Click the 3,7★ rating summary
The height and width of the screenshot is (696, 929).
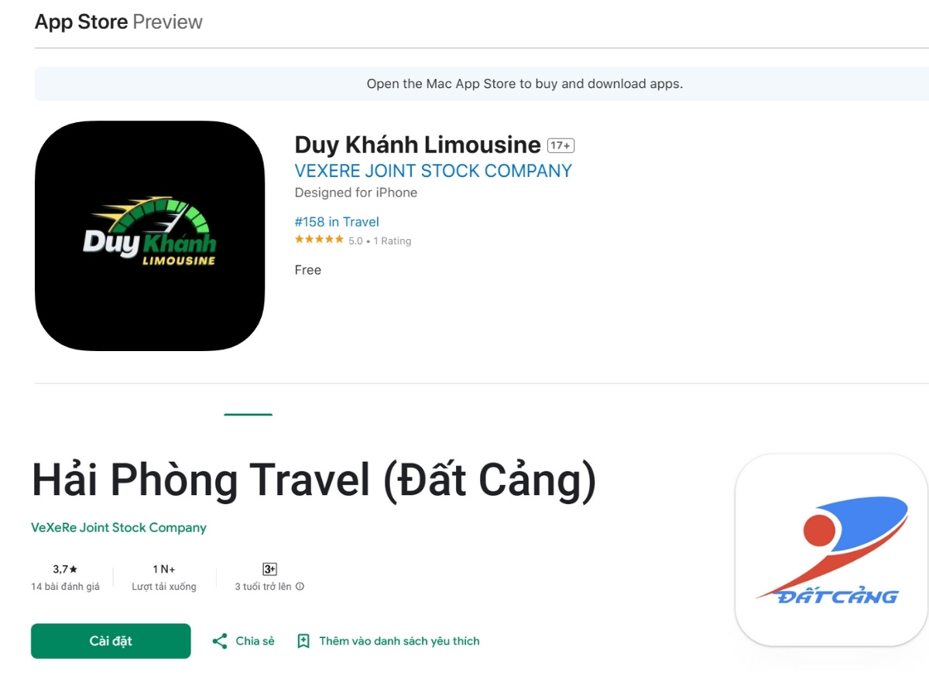click(x=65, y=569)
